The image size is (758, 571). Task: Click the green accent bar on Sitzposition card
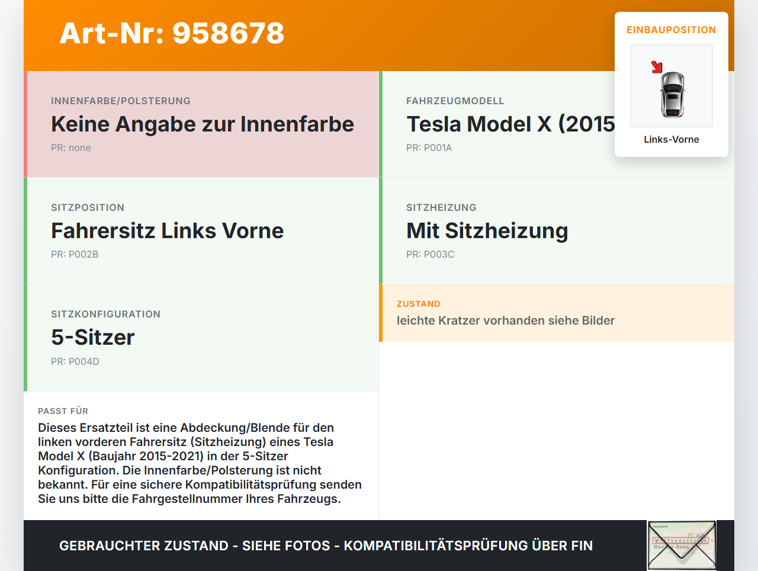[25, 230]
